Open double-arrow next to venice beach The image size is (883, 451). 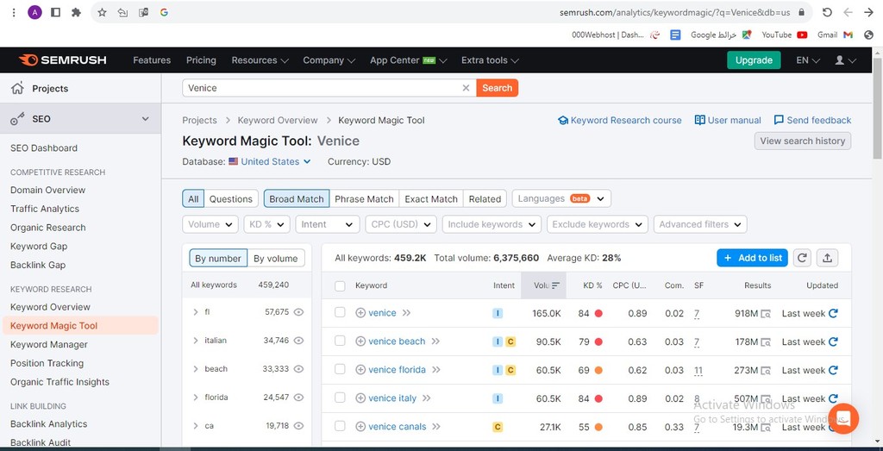(435, 341)
